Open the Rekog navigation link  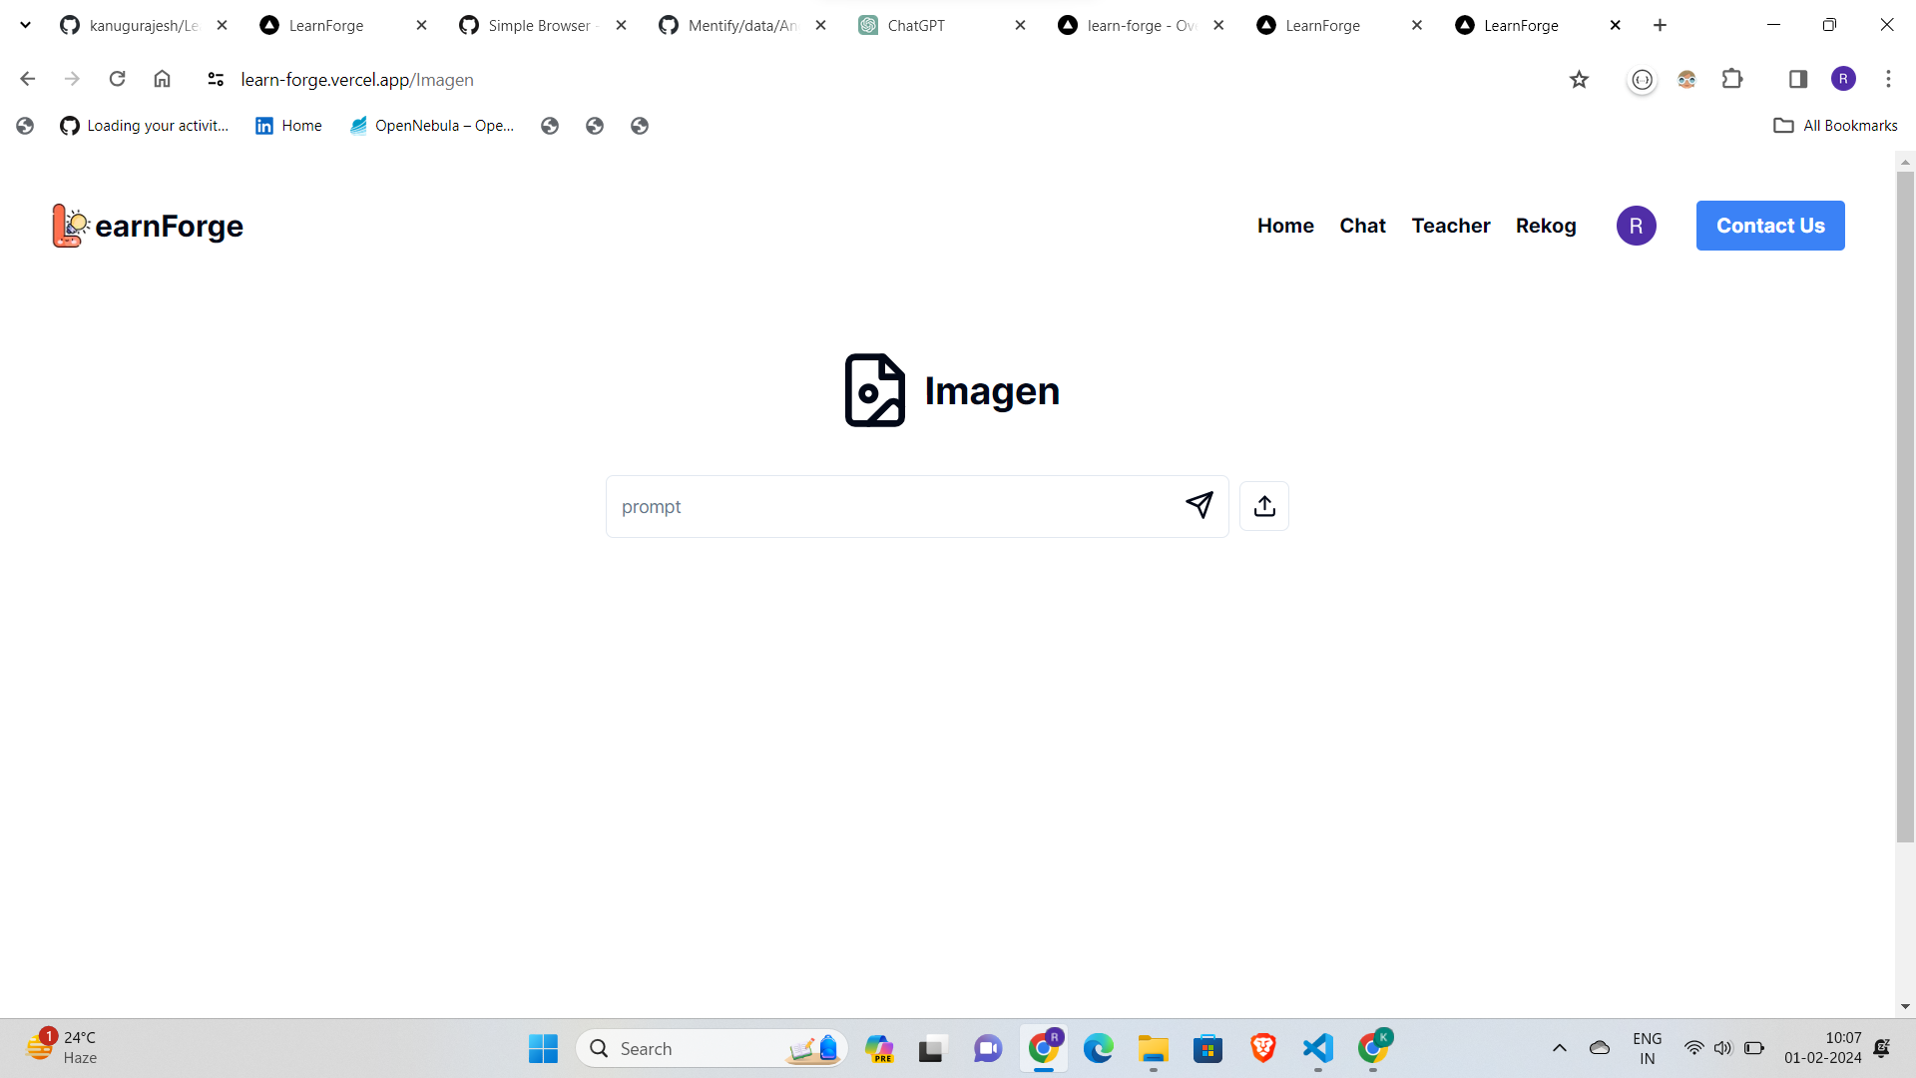click(x=1545, y=226)
